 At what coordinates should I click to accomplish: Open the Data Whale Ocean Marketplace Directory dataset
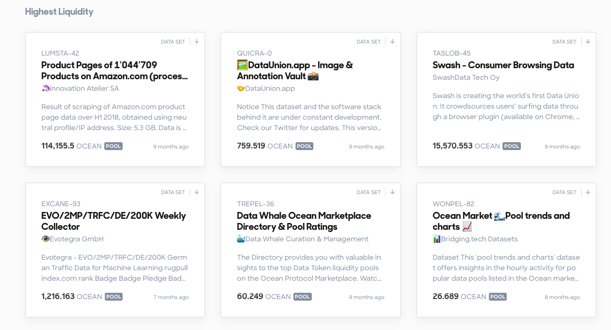[x=304, y=221]
